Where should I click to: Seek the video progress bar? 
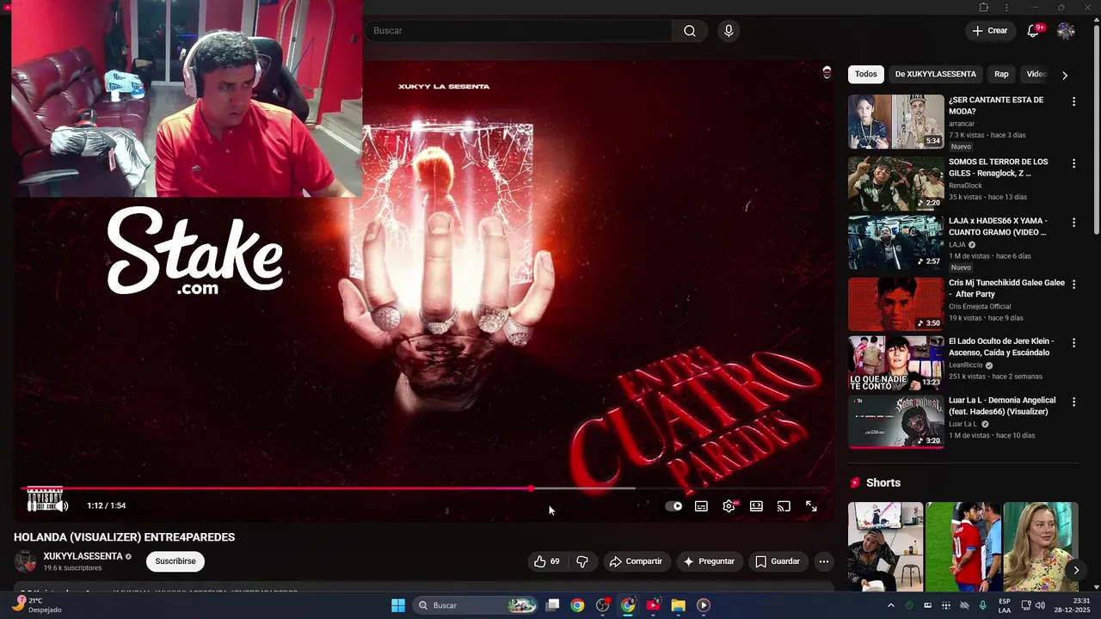click(x=425, y=488)
